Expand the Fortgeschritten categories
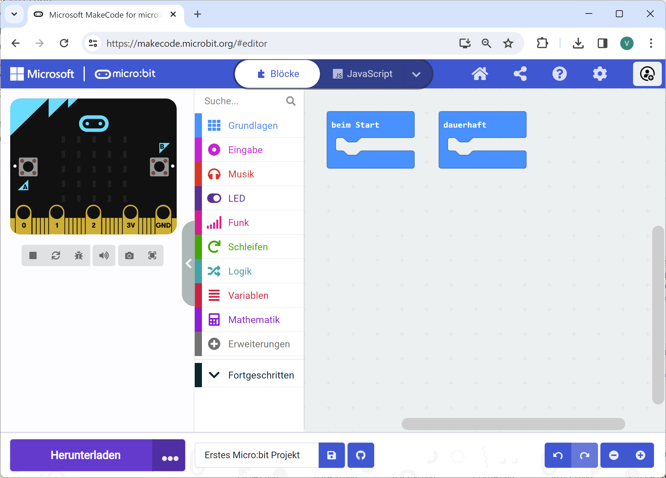 [249, 375]
